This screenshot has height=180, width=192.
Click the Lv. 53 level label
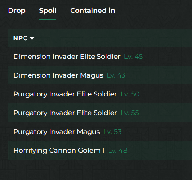tap(112, 132)
